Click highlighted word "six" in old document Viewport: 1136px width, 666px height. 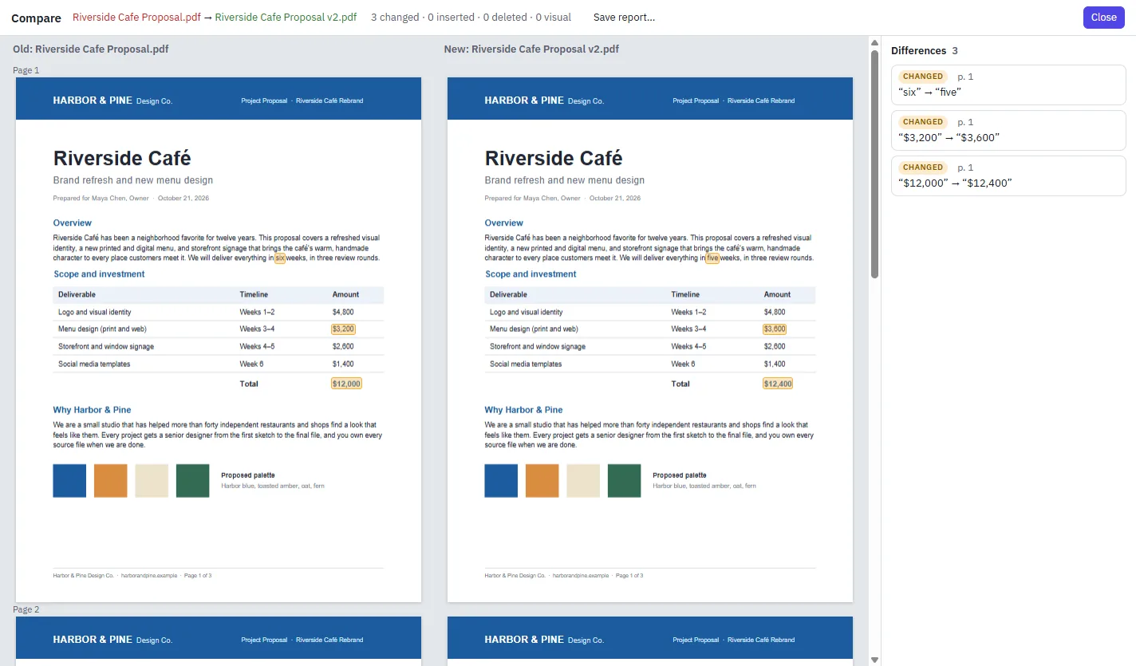280,258
